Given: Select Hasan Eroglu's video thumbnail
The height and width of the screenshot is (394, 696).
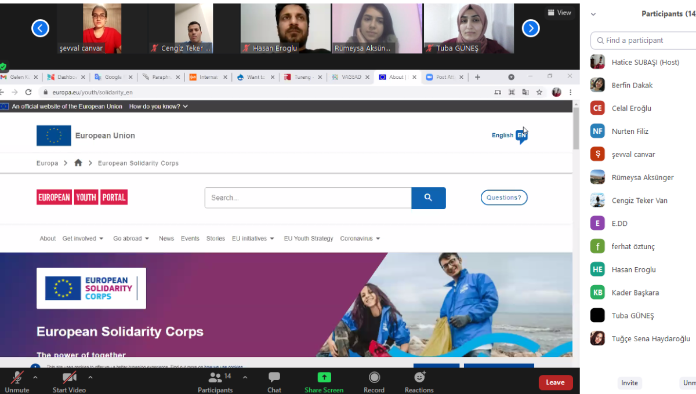Looking at the screenshot, I should (x=285, y=28).
